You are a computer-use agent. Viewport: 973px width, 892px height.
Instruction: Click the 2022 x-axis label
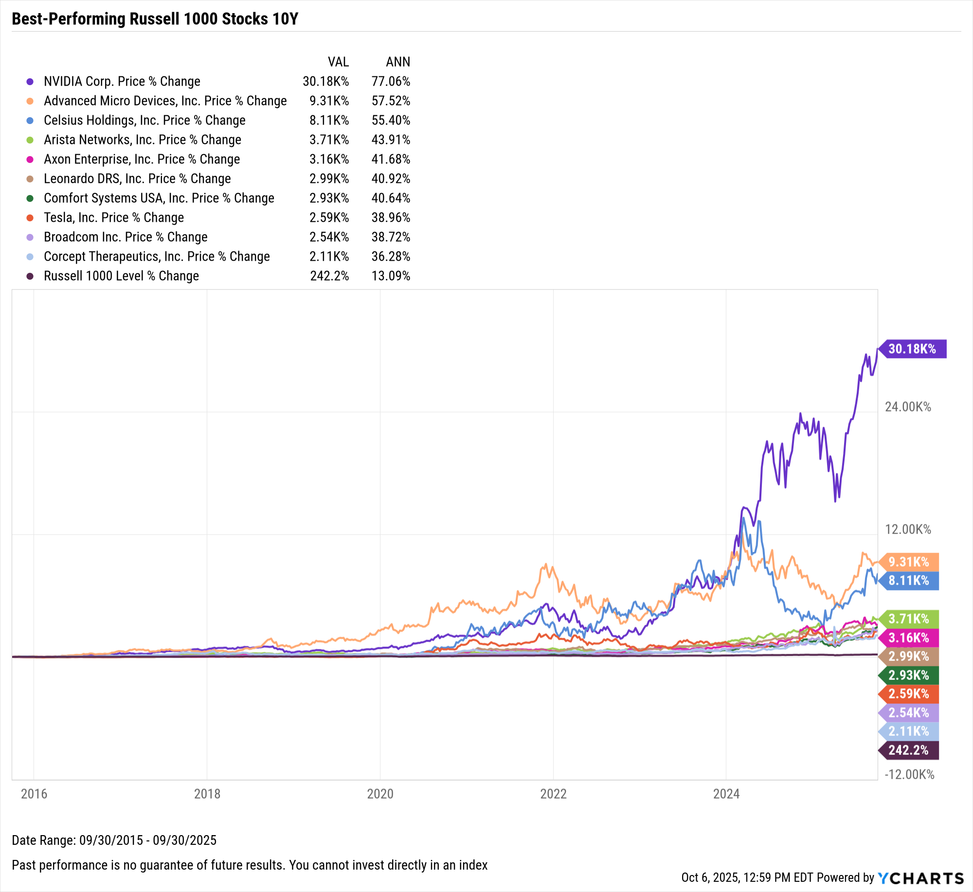point(553,794)
